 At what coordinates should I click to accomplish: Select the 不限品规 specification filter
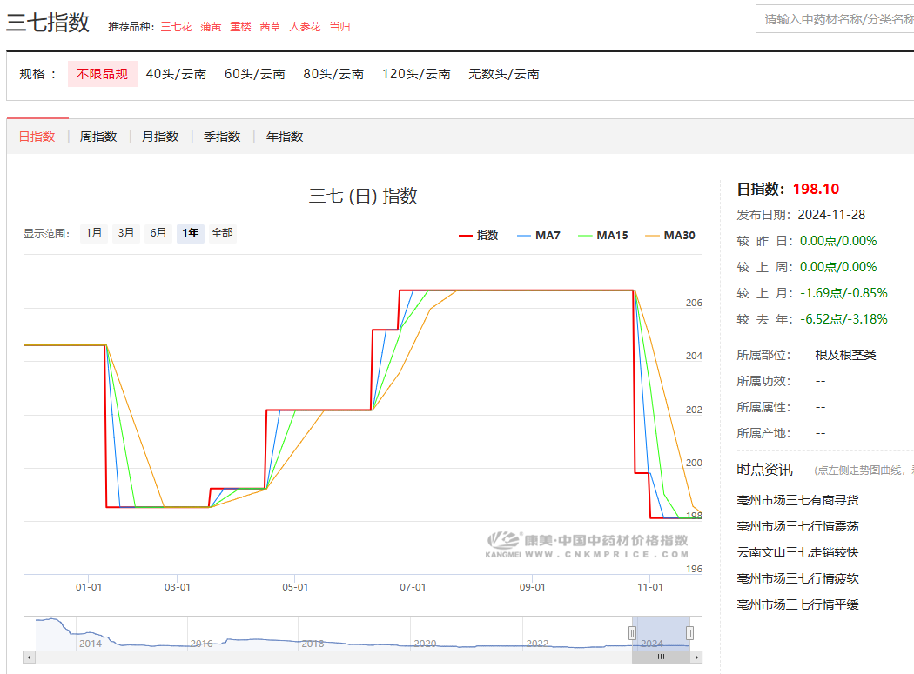click(x=102, y=74)
